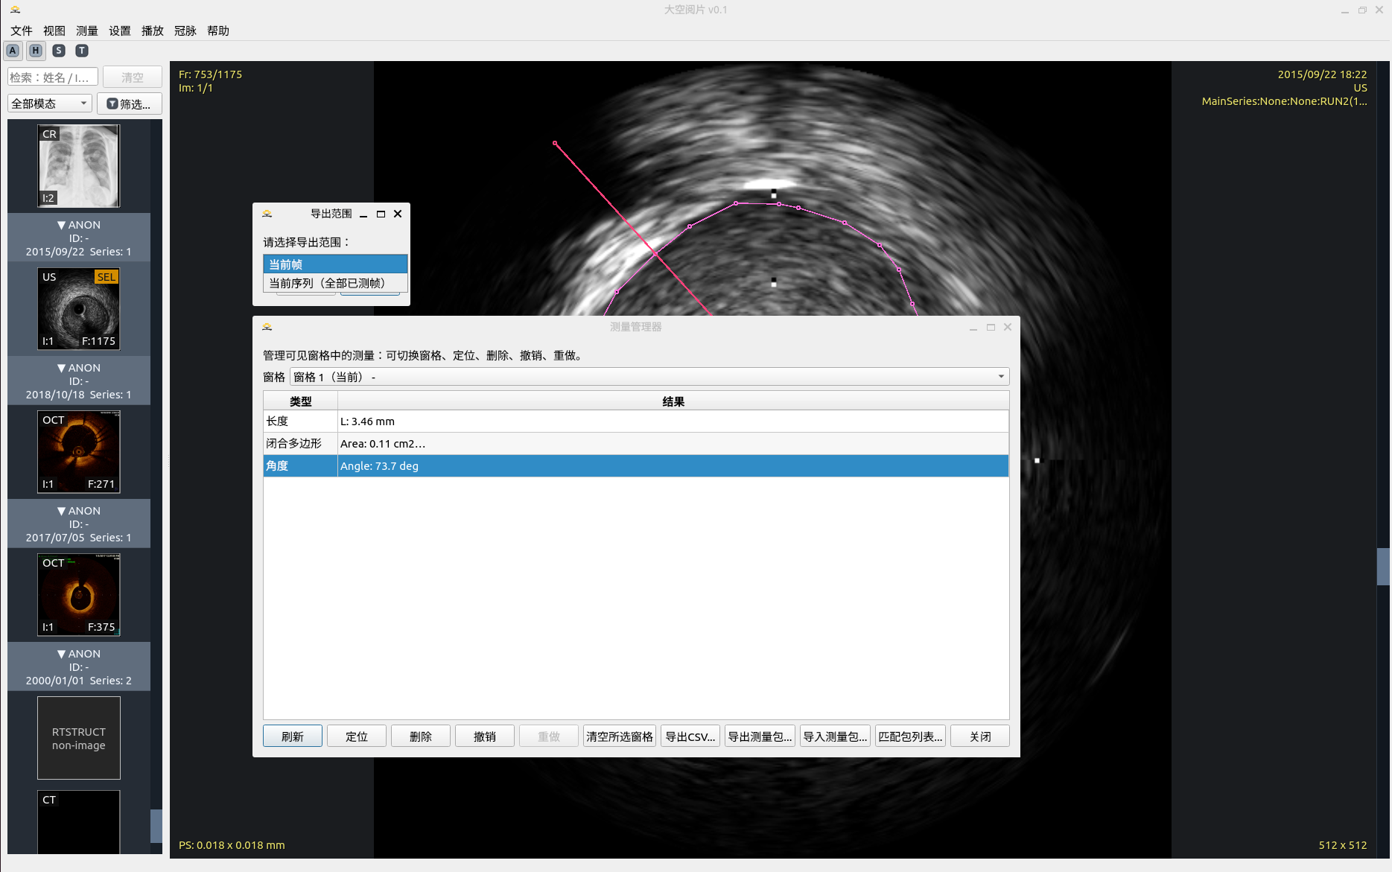1392x872 pixels.
Task: Open the 冠脉 menu
Action: [x=185, y=31]
